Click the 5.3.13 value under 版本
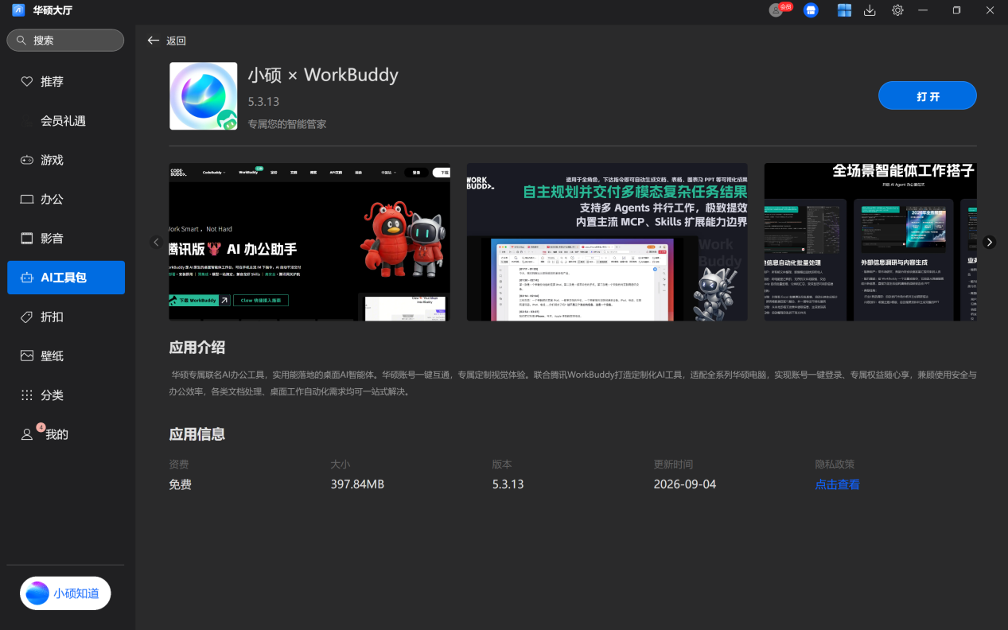 (508, 484)
